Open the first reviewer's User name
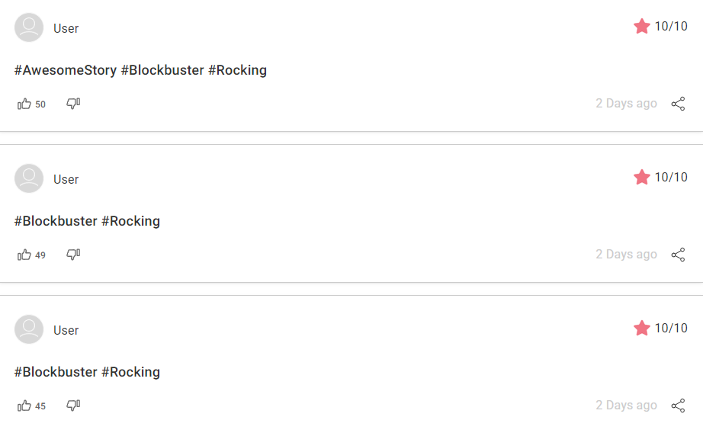 click(x=66, y=28)
